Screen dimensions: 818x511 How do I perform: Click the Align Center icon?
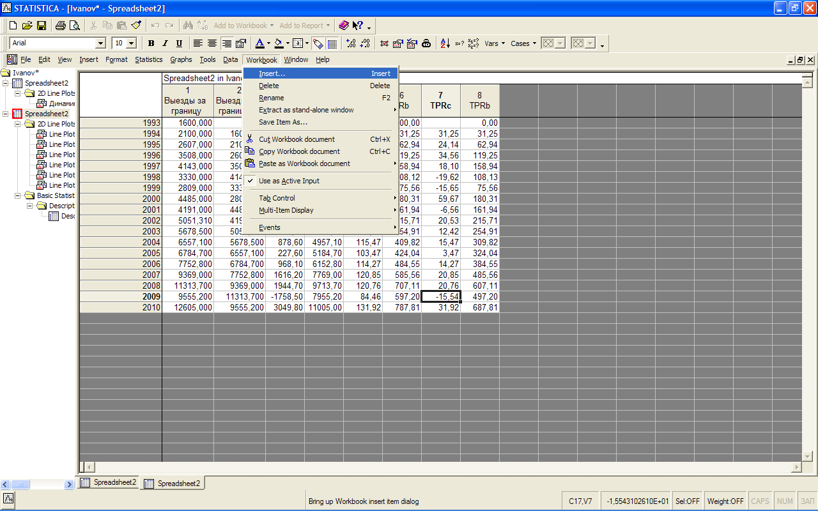[x=212, y=43]
